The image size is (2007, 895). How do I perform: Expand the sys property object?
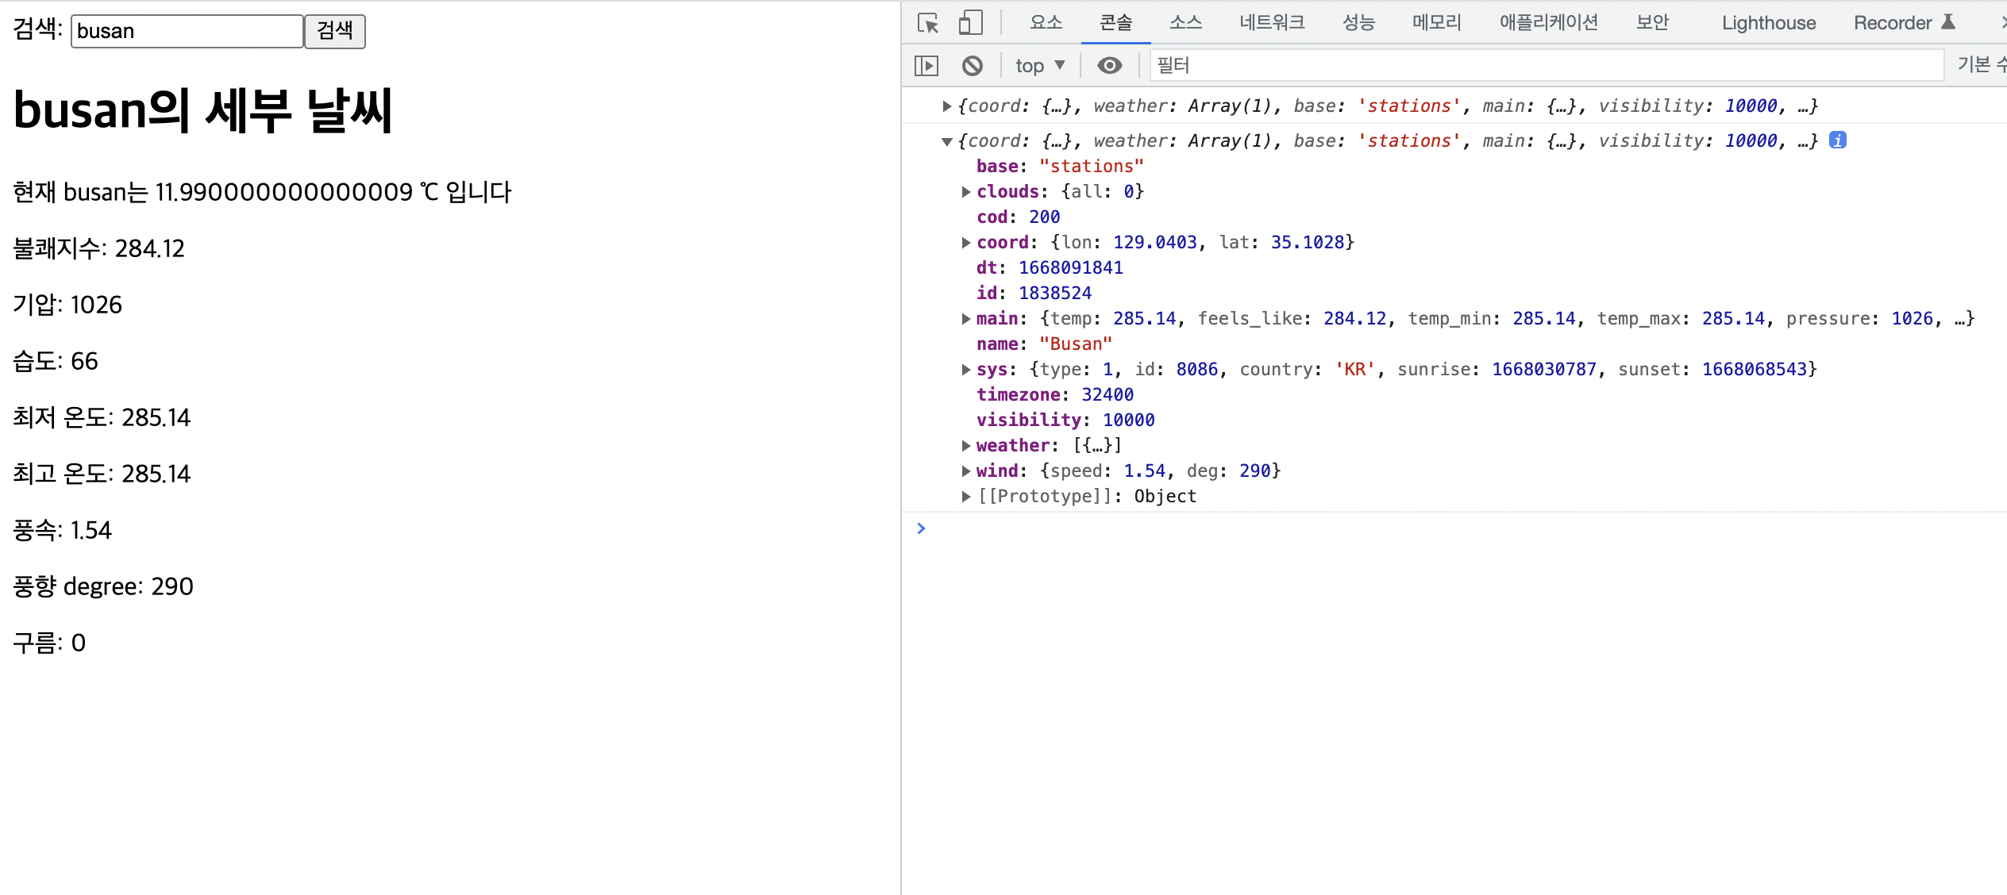point(966,370)
